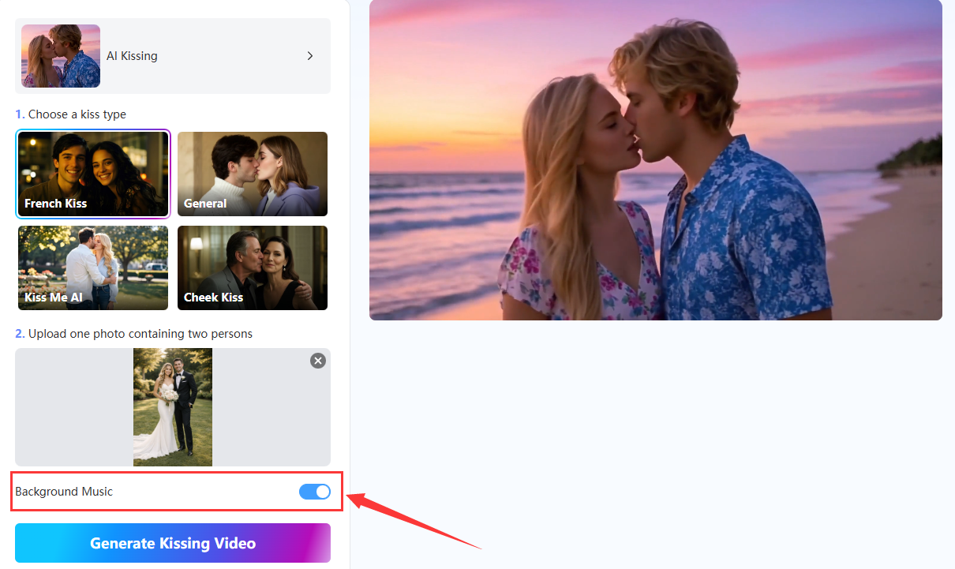Select the French Kiss type card
955x569 pixels.
pos(93,174)
